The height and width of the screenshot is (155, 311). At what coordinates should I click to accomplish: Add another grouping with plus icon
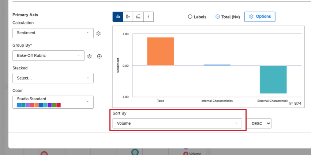[x=99, y=56]
